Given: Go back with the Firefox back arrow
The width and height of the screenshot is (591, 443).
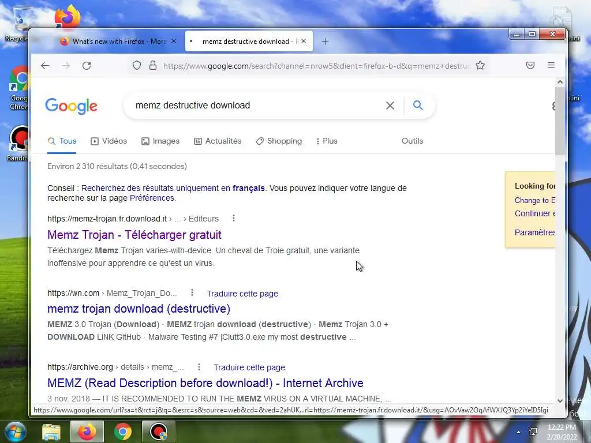Looking at the screenshot, I should (x=45, y=66).
